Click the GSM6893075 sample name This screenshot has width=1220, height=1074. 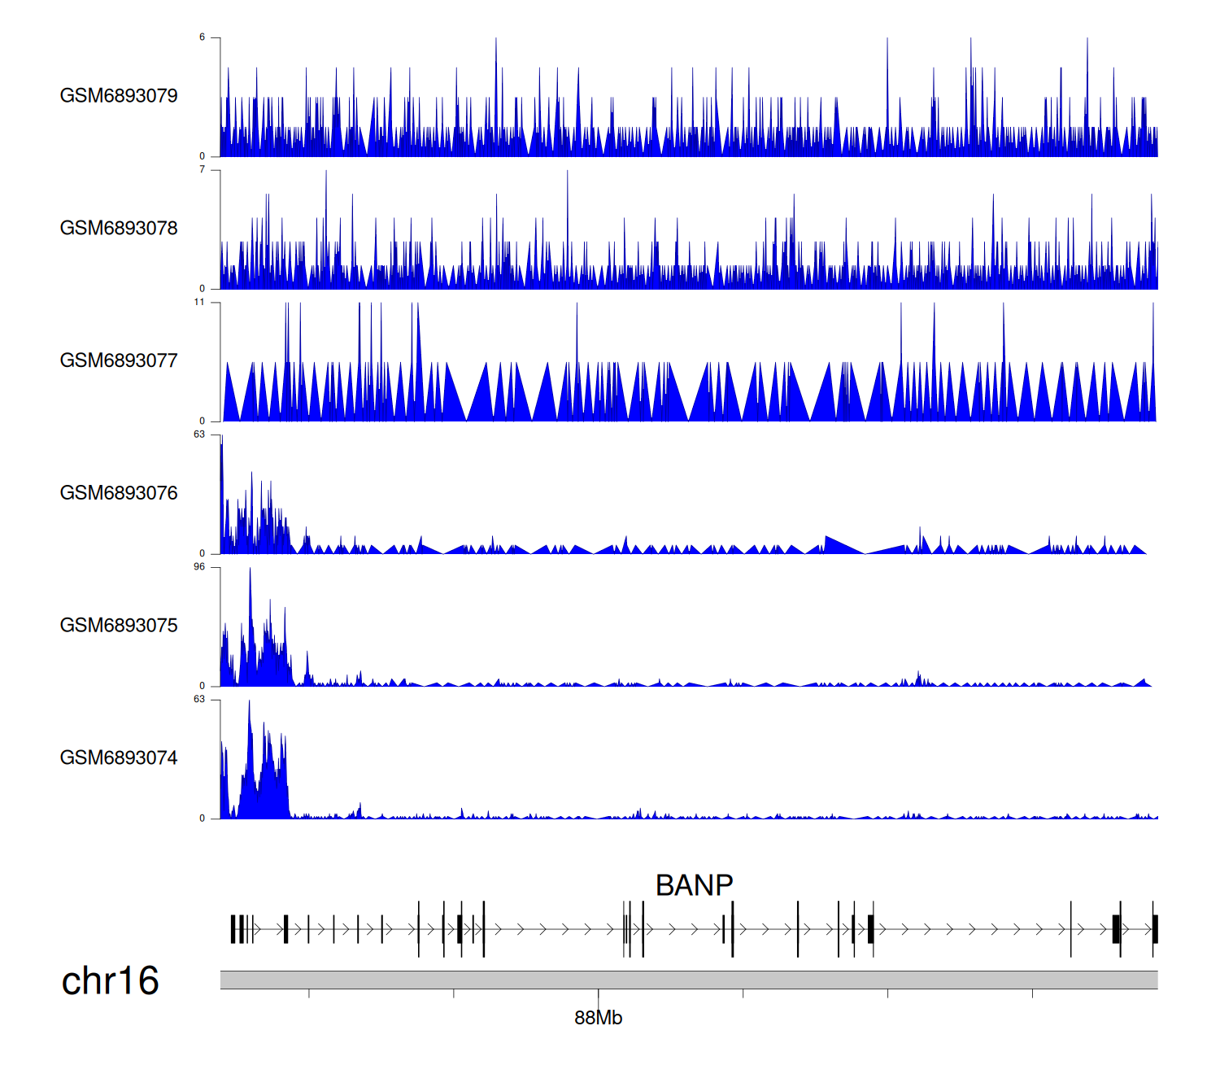tap(119, 626)
